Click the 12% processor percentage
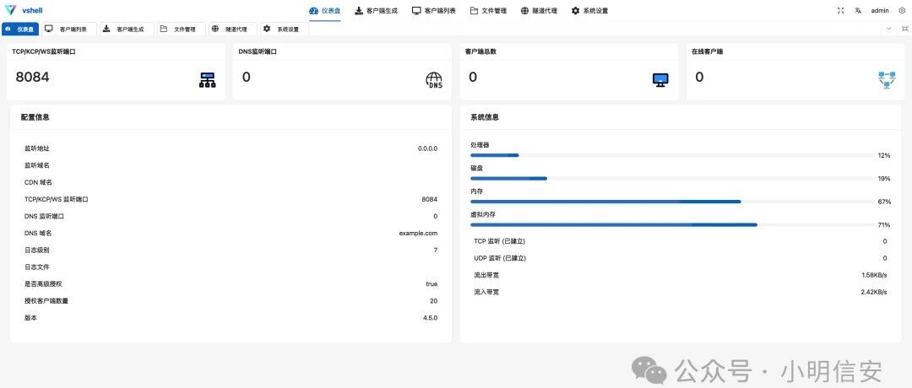 click(x=885, y=156)
